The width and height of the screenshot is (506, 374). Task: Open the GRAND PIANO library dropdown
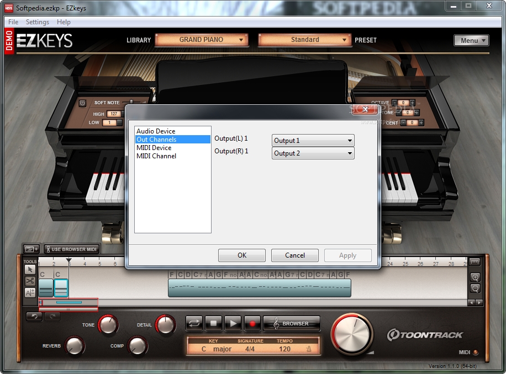click(202, 40)
